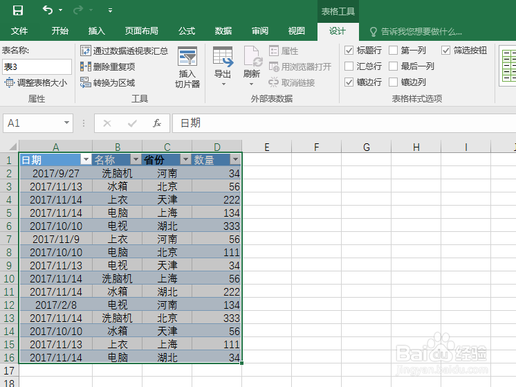Click 转换为区域 convert to range button

[x=108, y=82]
